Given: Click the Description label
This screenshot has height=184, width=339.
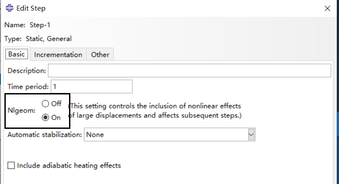Looking at the screenshot, I should (x=27, y=71).
